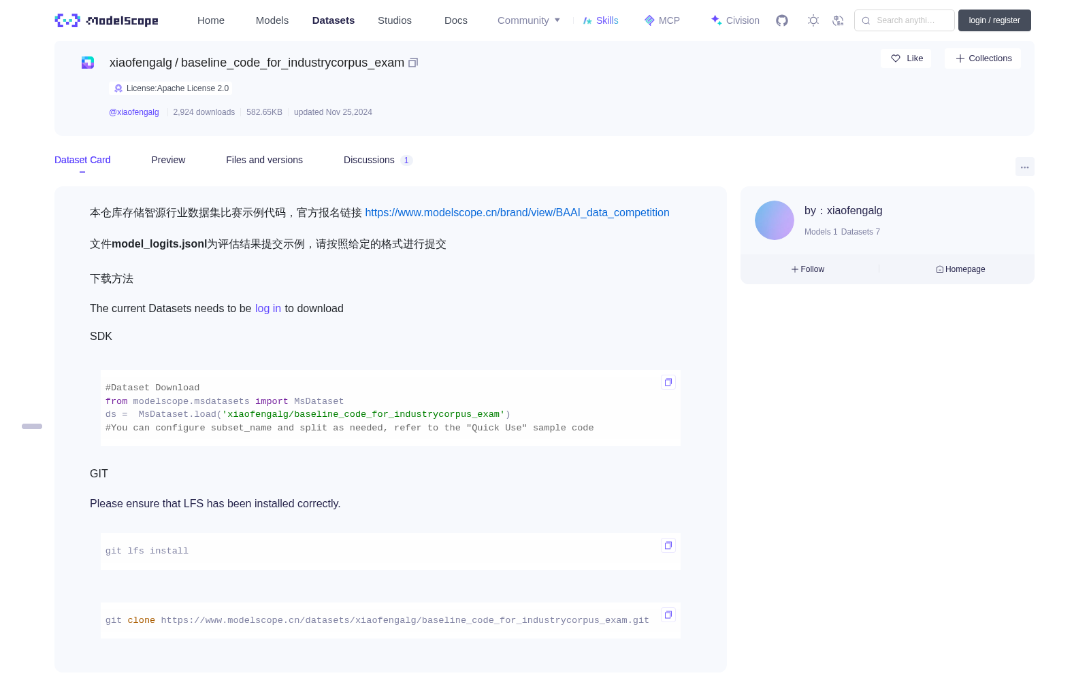The image size is (1089, 680).
Task: Click the 'updated Nov 25,2024' text
Action: point(333,112)
